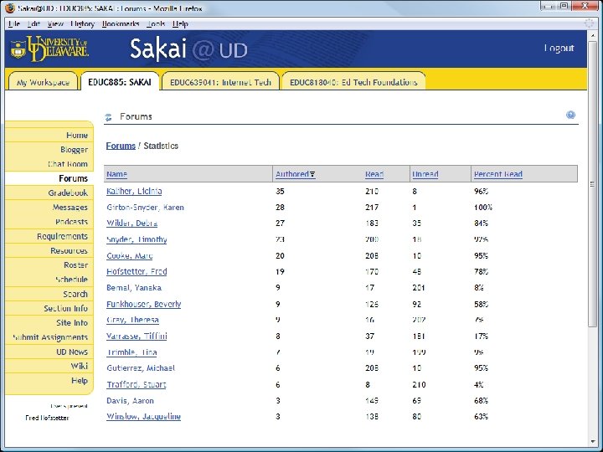603x452 pixels.
Task: Sort by the Name column header
Action: 116,174
